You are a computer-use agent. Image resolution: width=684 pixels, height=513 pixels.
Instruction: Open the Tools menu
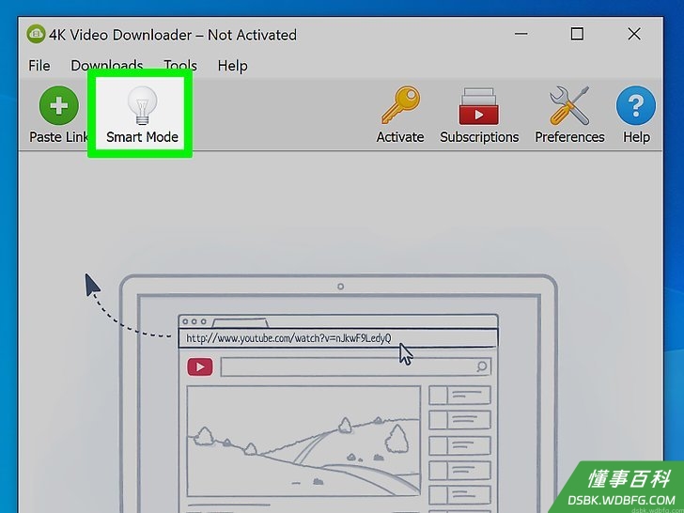(180, 66)
